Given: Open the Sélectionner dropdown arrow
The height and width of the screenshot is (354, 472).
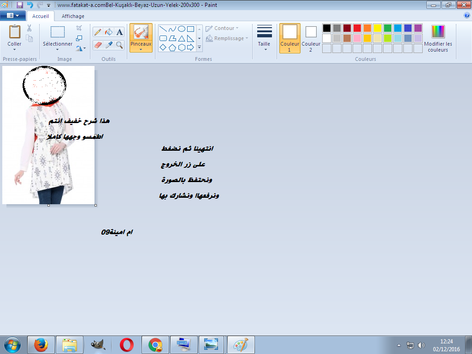Looking at the screenshot, I should tap(58, 49).
